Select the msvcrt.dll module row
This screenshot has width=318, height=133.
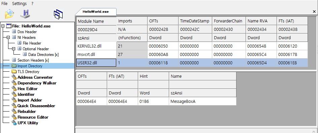pos(192,55)
